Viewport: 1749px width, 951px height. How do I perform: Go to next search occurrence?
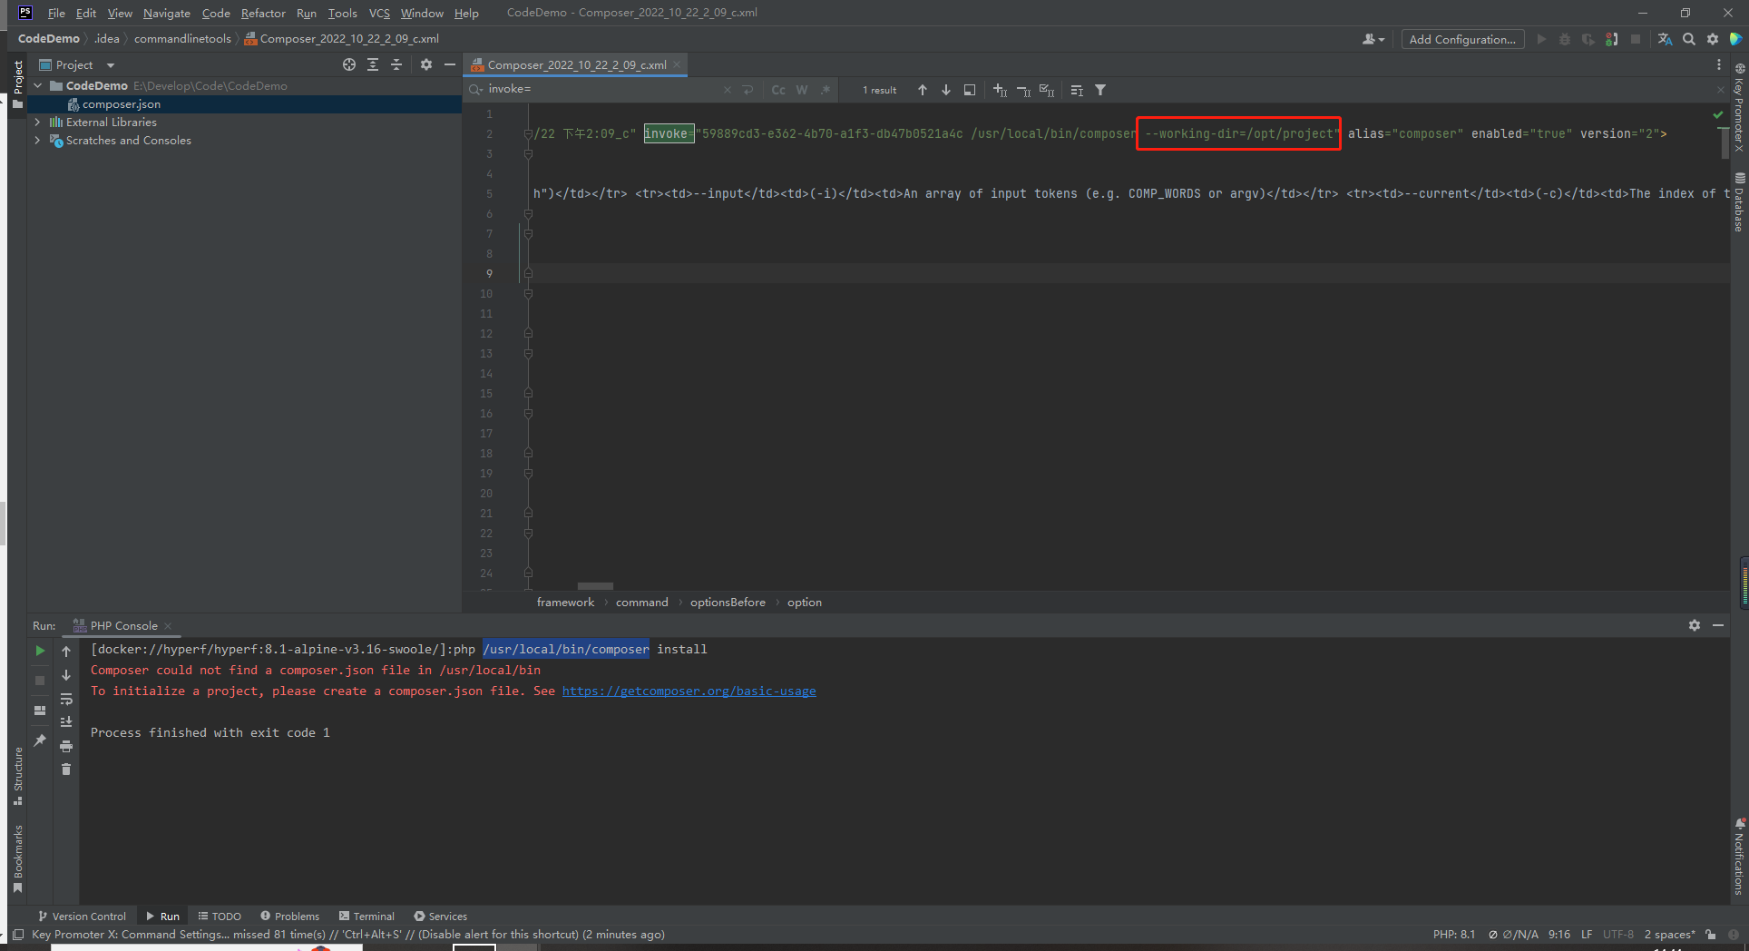pos(946,90)
